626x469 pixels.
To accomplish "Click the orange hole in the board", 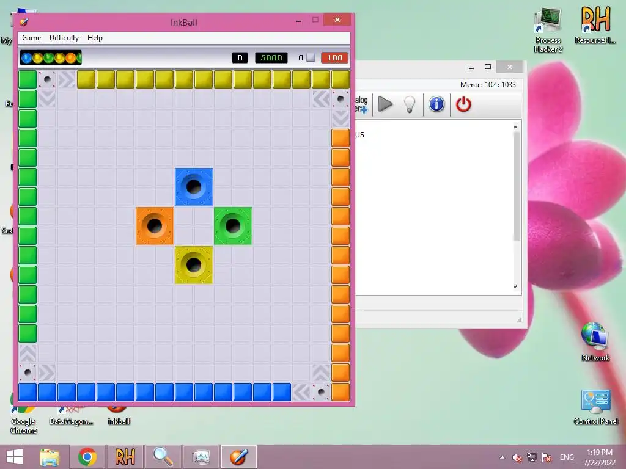I will tap(155, 226).
